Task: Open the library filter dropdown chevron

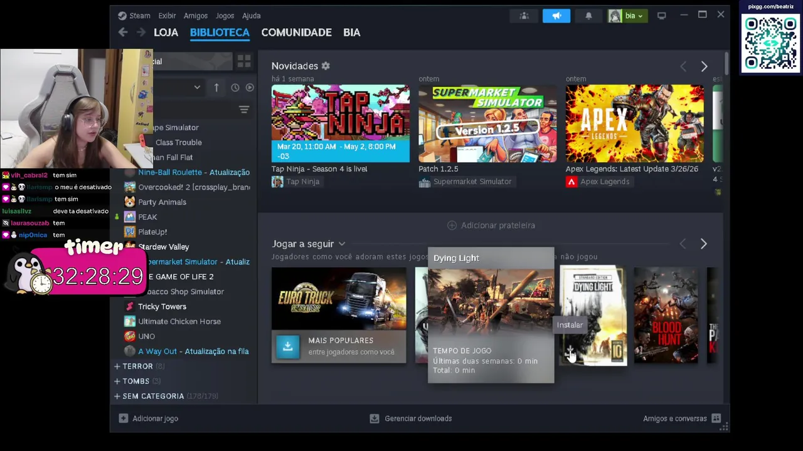Action: tap(197, 88)
